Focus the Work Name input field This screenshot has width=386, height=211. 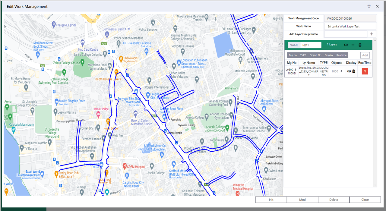pyautogui.click(x=350, y=26)
